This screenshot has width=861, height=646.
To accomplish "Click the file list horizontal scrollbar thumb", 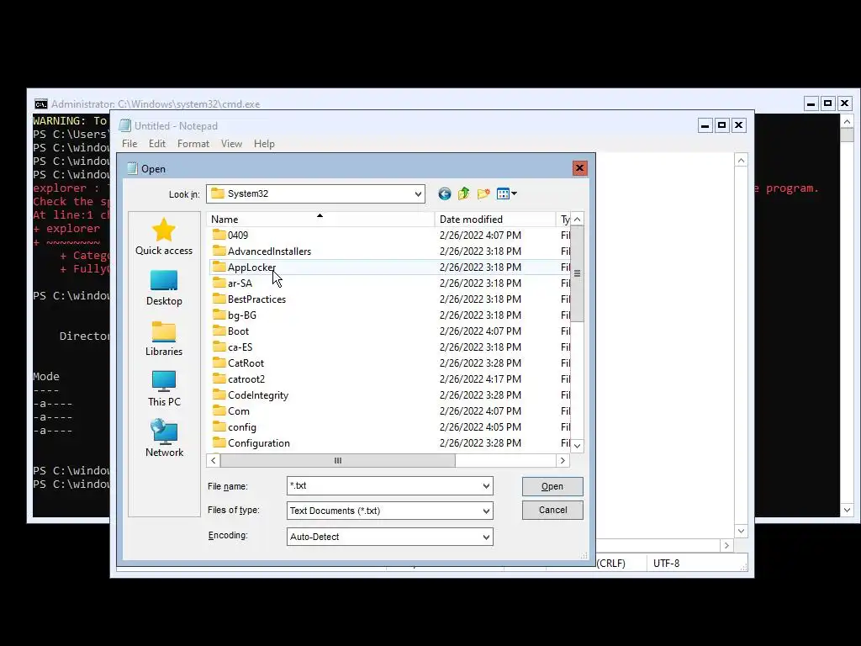I will 338,460.
